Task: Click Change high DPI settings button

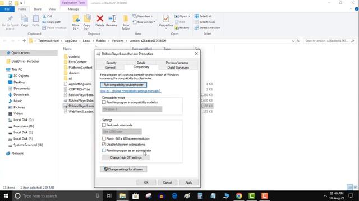Action: [126, 157]
